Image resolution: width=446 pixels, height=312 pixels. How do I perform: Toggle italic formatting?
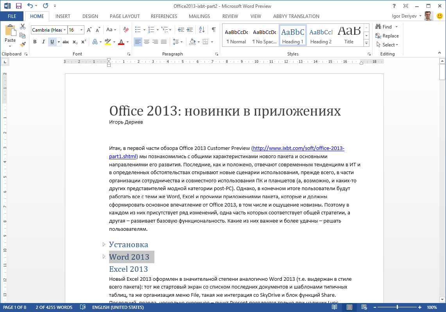[43, 41]
